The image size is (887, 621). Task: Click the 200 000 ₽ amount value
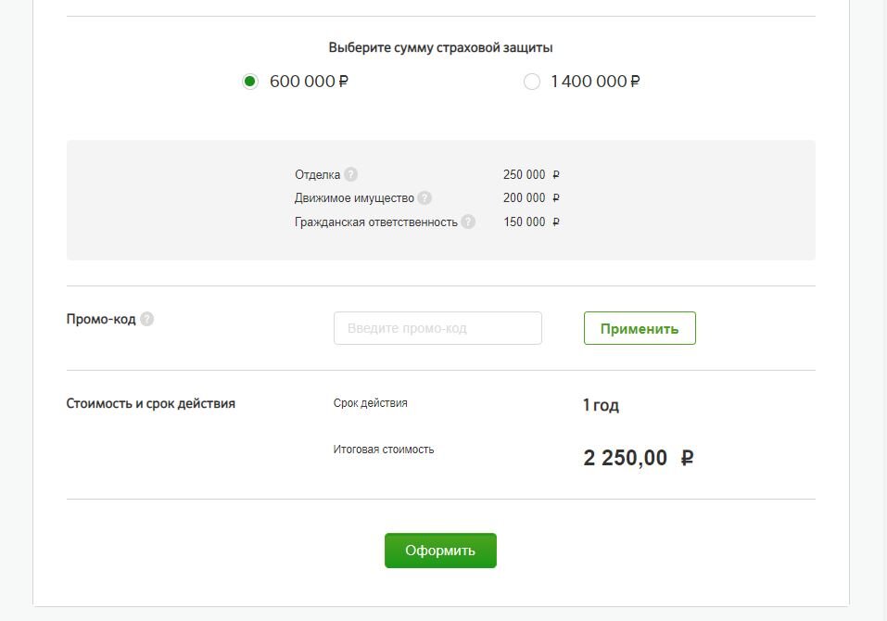coord(531,198)
